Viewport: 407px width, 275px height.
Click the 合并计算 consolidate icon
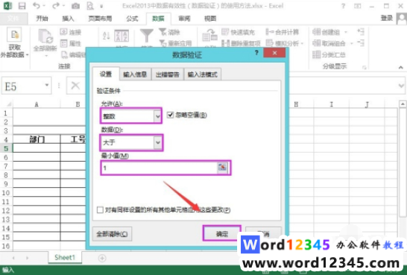[x=270, y=32]
